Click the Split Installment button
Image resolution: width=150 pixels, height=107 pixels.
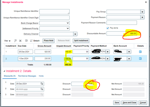click(81, 41)
